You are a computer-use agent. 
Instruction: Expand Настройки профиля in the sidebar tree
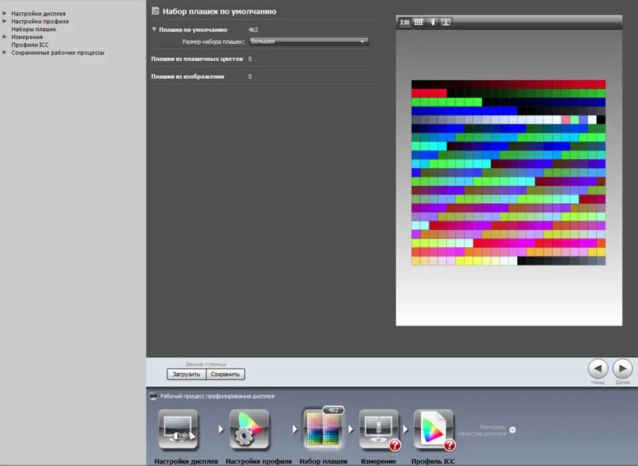point(5,21)
